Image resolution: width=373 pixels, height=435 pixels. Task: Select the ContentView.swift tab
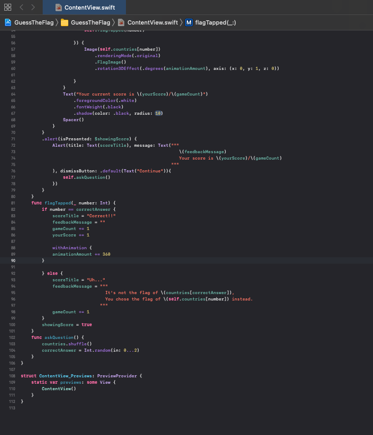point(84,7)
